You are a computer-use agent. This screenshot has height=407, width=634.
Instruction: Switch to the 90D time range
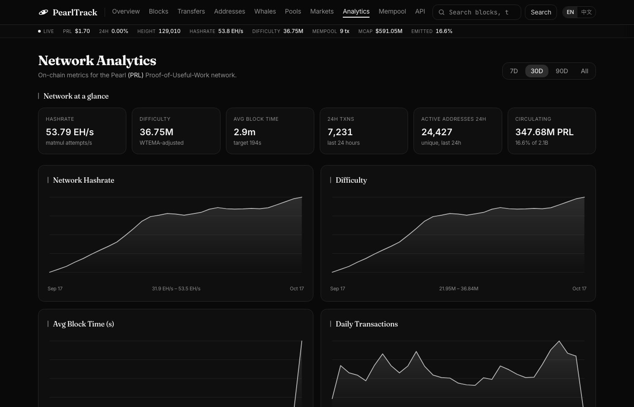pyautogui.click(x=562, y=71)
